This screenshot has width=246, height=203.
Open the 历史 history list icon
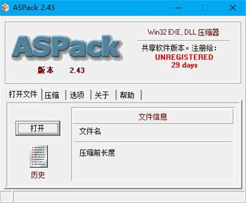39,156
